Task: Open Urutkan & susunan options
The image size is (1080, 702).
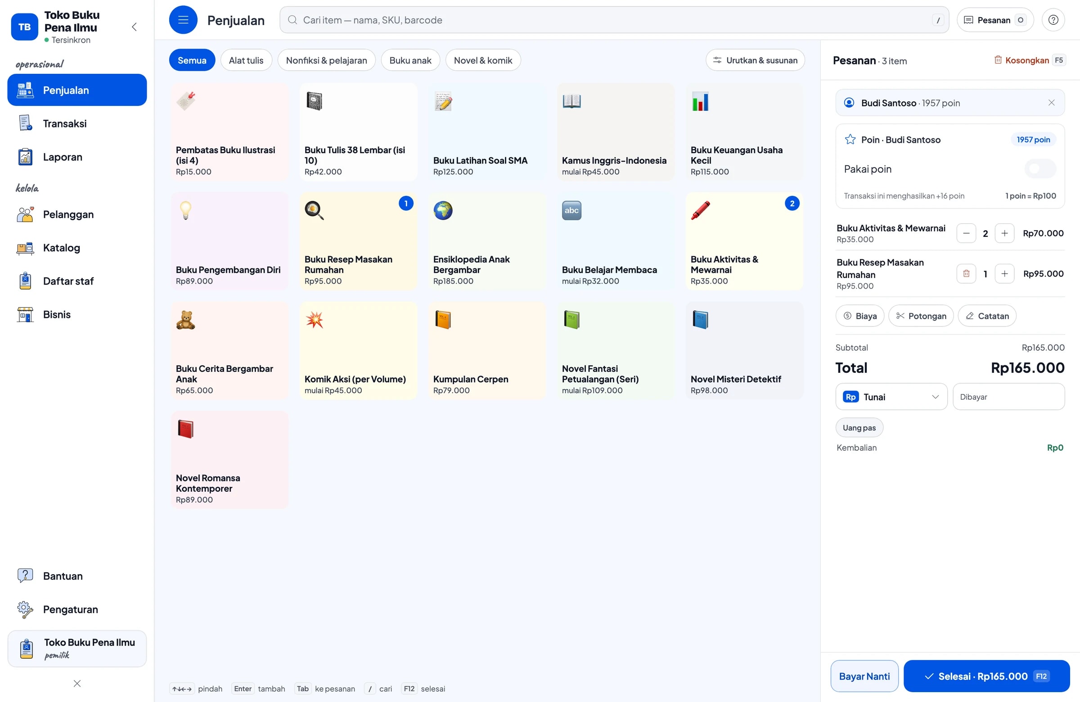Action: click(755, 60)
